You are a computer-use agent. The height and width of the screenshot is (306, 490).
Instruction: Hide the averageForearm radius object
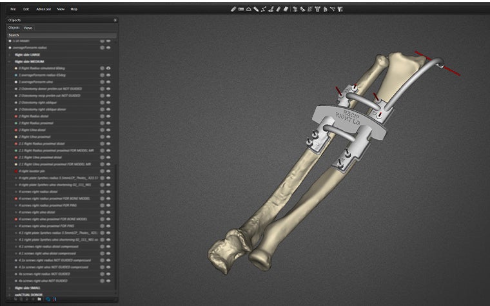point(108,48)
